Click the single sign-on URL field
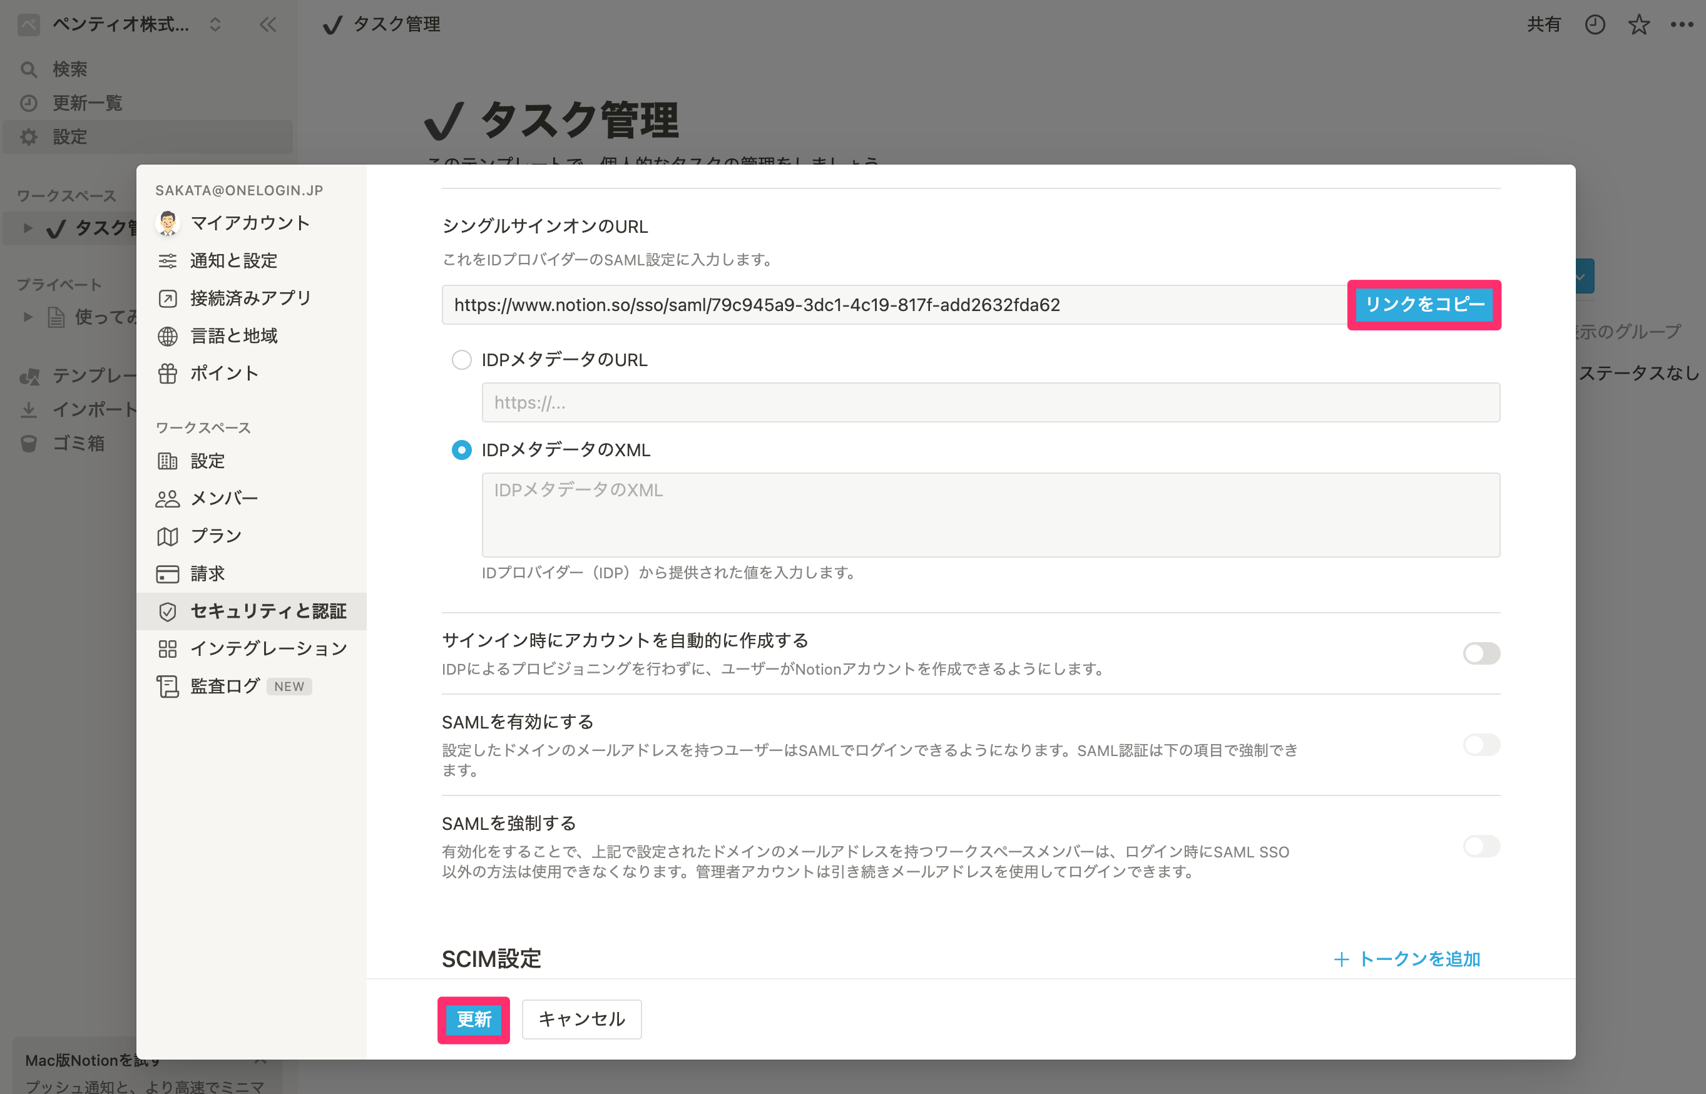The image size is (1706, 1094). pyautogui.click(x=895, y=305)
